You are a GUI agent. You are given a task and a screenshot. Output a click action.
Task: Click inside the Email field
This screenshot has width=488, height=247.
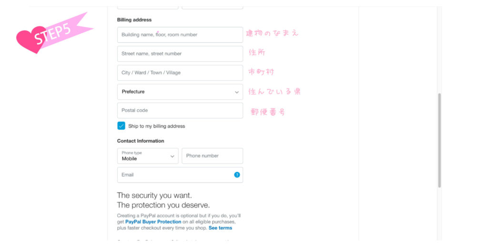coord(180,175)
